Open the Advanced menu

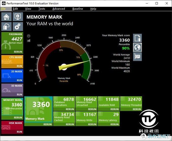[x=59, y=9]
